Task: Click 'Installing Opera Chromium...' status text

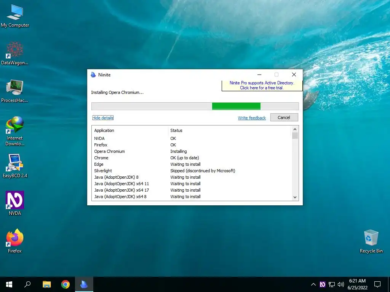Action: (117, 92)
